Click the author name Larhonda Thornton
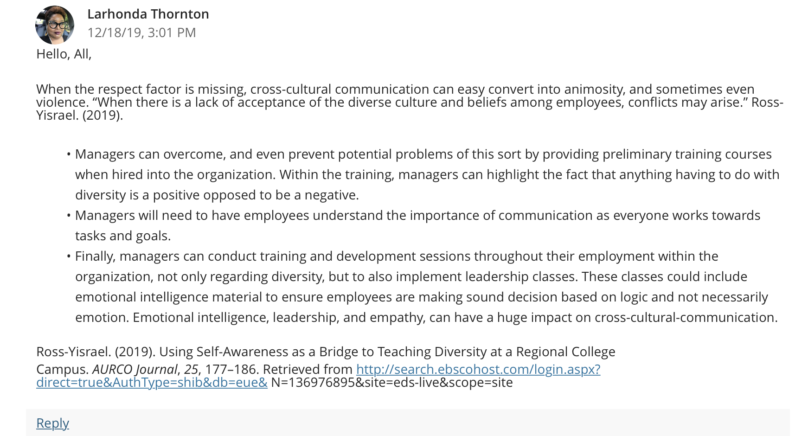The height and width of the screenshot is (436, 808). (148, 14)
